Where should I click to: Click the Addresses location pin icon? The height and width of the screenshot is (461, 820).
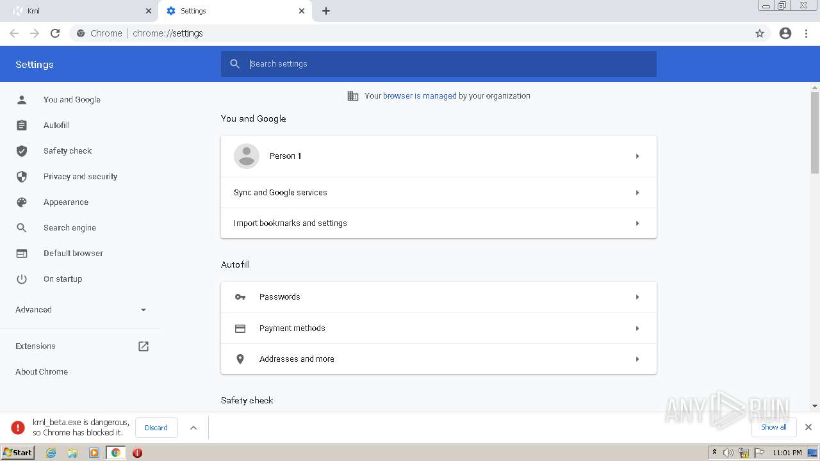240,359
